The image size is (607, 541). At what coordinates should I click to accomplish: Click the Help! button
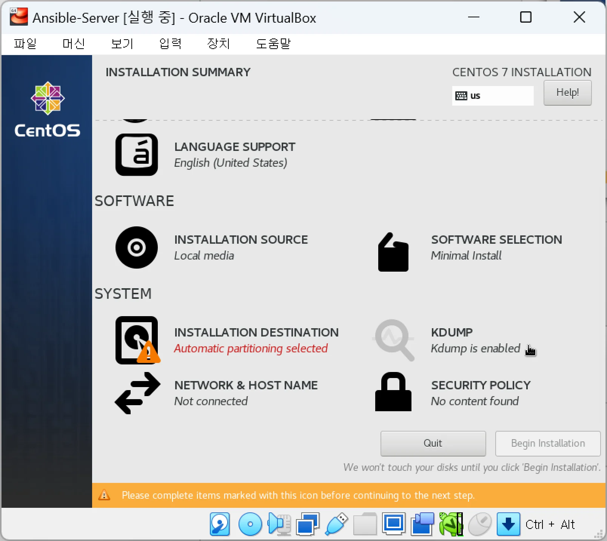pos(567,93)
